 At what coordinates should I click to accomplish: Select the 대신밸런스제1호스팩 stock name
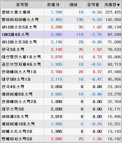point(21,57)
